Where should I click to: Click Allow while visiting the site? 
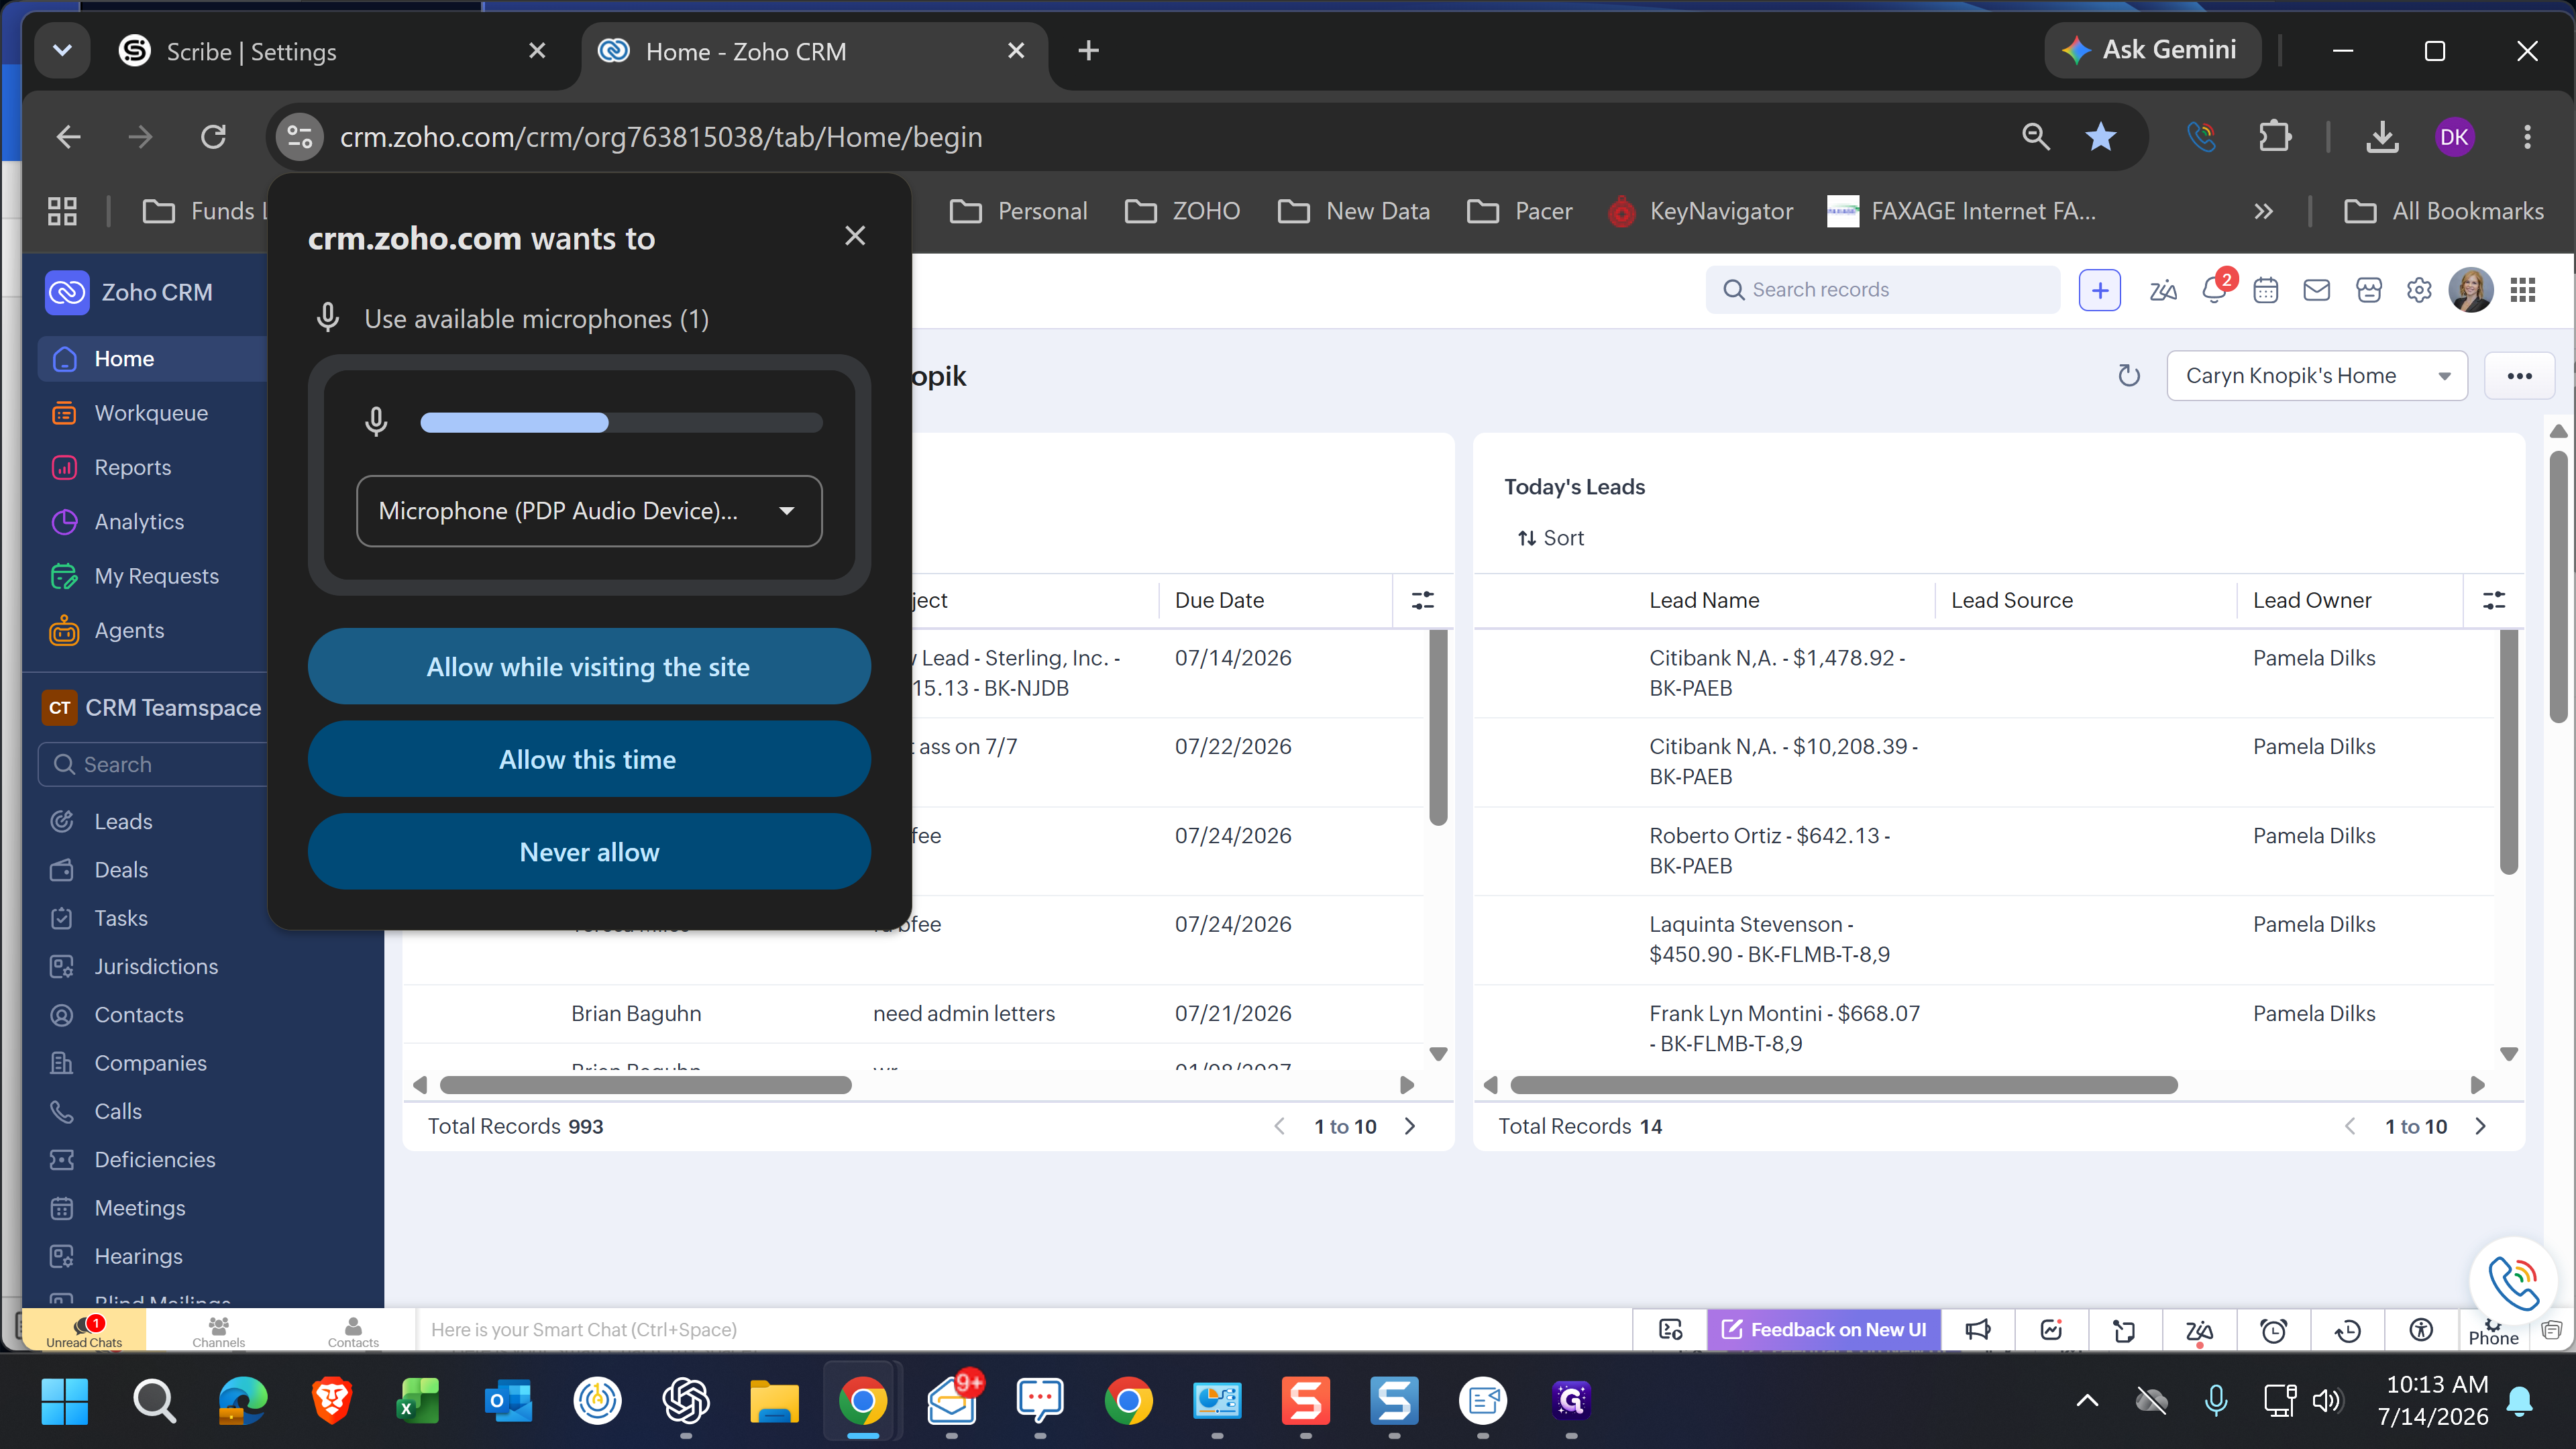tap(589, 667)
